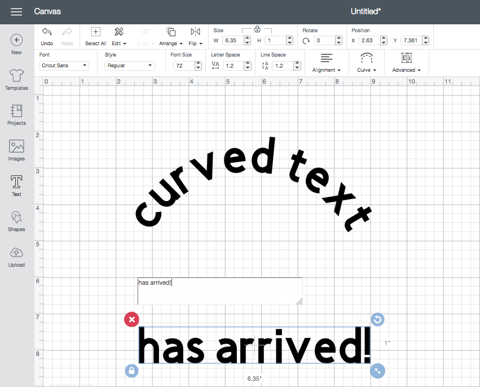The image size is (480, 387).
Task: Open the hamburger menu
Action: [x=16, y=12]
